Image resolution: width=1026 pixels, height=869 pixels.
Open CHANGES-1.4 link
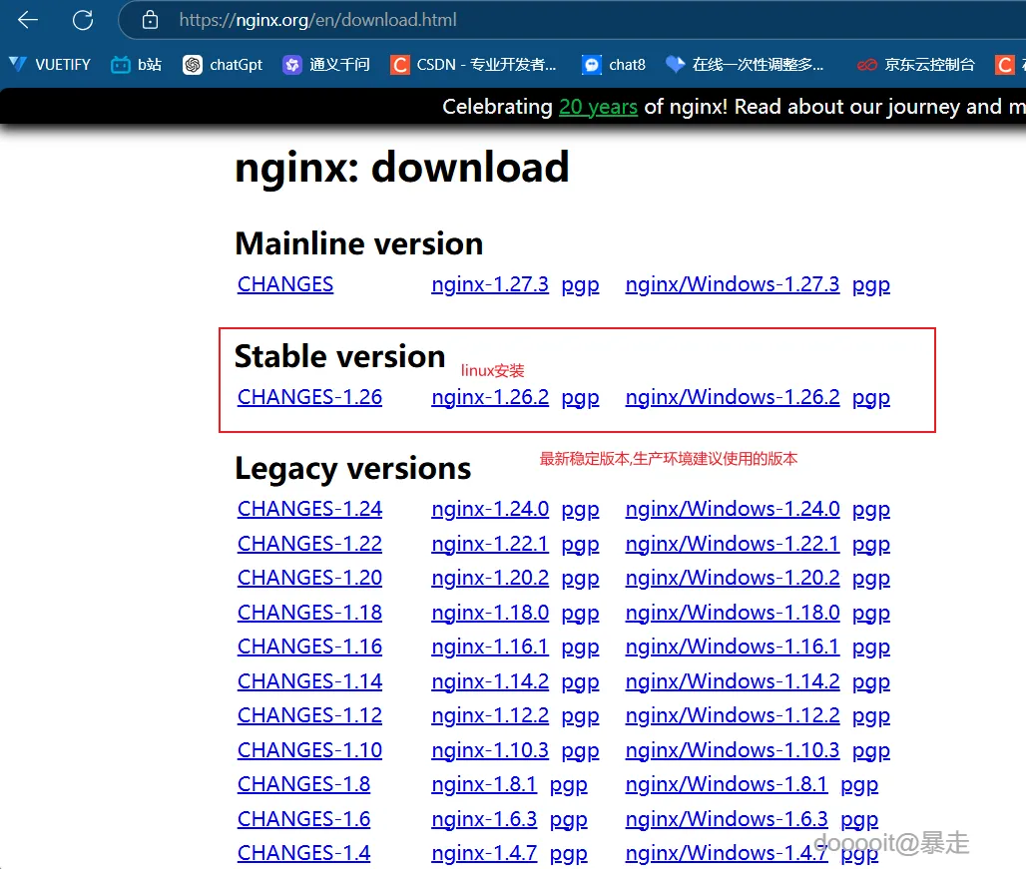303,853
